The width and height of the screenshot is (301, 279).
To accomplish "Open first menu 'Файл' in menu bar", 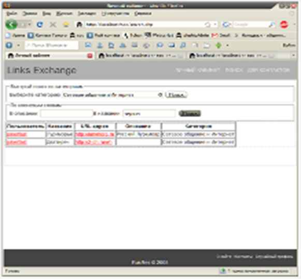I will click(x=12, y=13).
